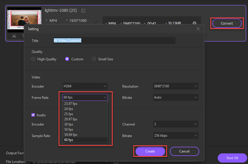Click the rename pencil icon beside lightmv-1080 (25)

(83, 11)
